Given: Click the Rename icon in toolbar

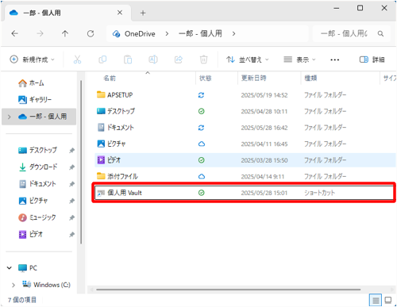Looking at the screenshot, I should click(153, 59).
